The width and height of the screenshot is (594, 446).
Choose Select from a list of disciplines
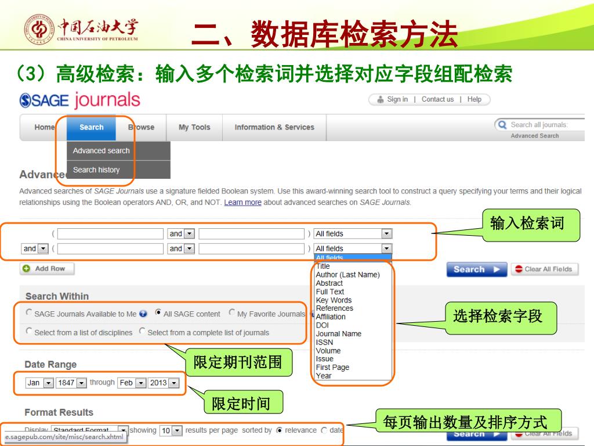[29, 331]
